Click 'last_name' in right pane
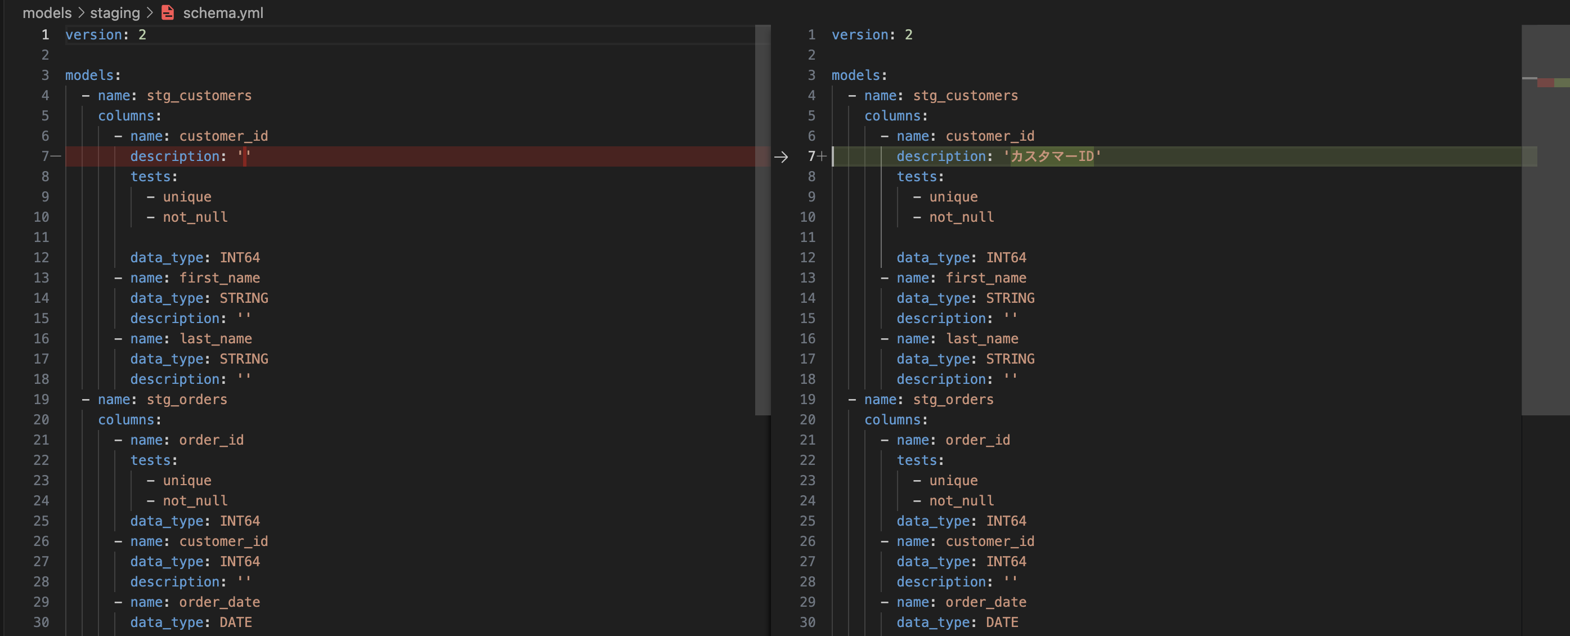1570x636 pixels. point(982,339)
